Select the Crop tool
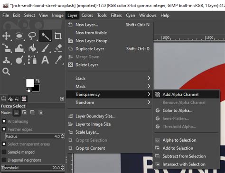 (x=58, y=36)
